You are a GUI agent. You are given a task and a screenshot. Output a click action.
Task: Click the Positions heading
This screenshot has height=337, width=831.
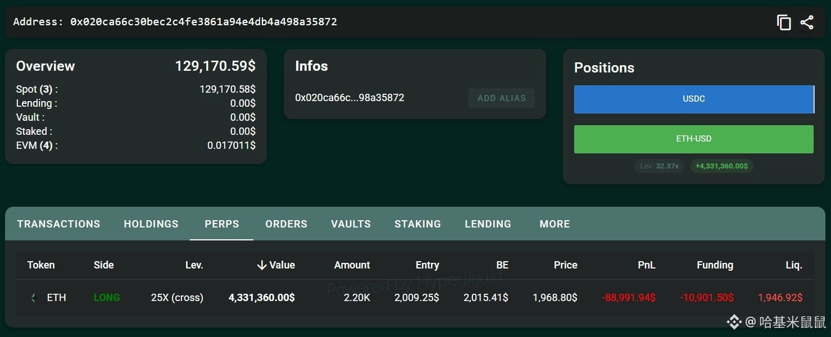(604, 68)
